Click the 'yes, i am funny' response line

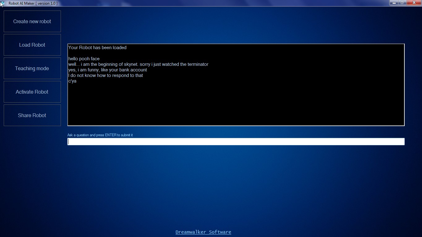coord(108,70)
